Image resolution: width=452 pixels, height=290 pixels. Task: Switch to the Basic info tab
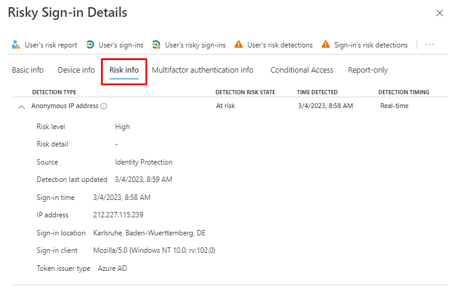pyautogui.click(x=28, y=70)
